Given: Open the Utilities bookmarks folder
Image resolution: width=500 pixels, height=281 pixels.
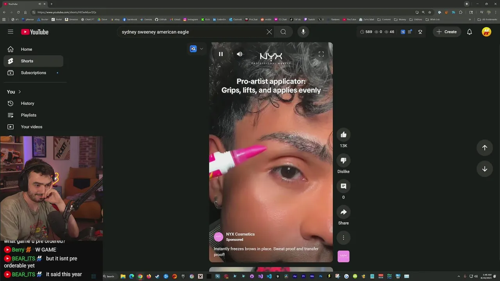Looking at the screenshot, I should (416, 20).
